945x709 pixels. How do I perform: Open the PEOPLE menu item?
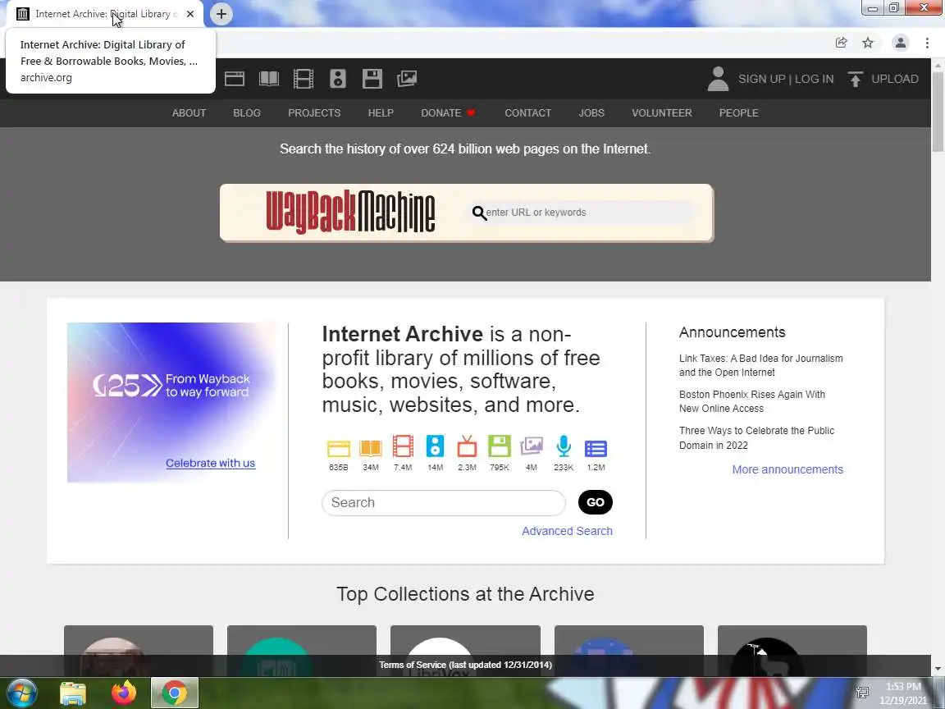[x=738, y=112]
